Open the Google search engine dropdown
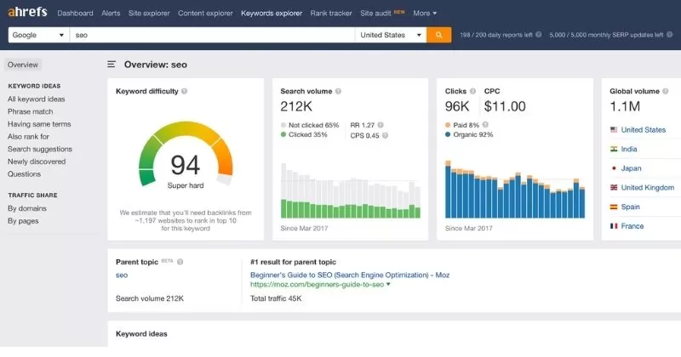The height and width of the screenshot is (357, 681). tap(38, 35)
